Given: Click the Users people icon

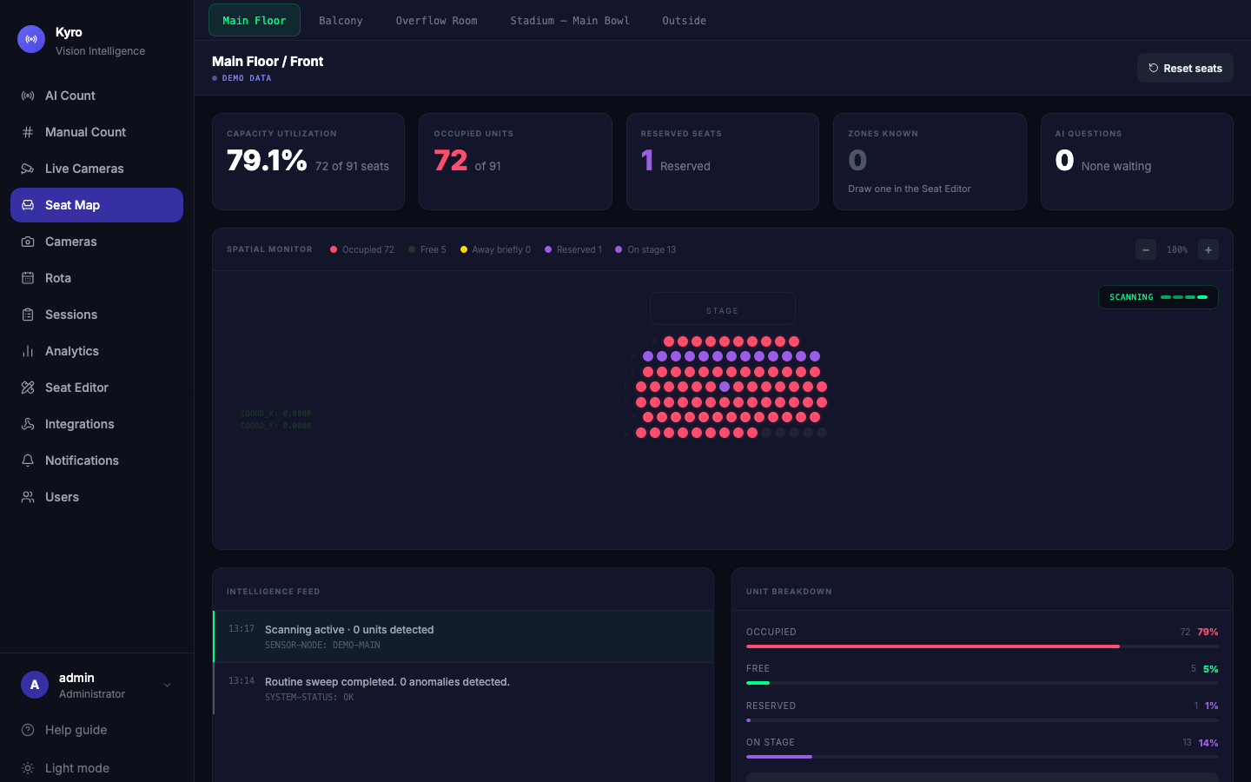Looking at the screenshot, I should point(28,497).
